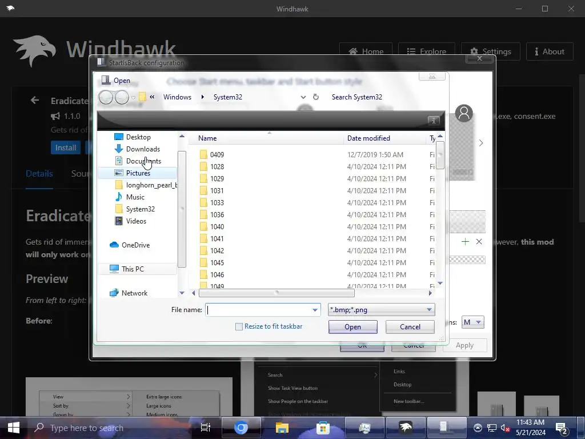
Task: Click the file list horizontal scrollbar
Action: (x=277, y=293)
